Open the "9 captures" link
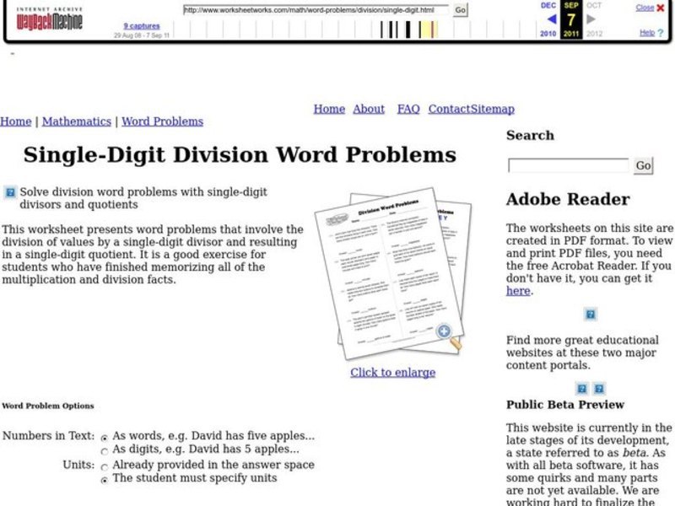The image size is (675, 506). tap(143, 25)
